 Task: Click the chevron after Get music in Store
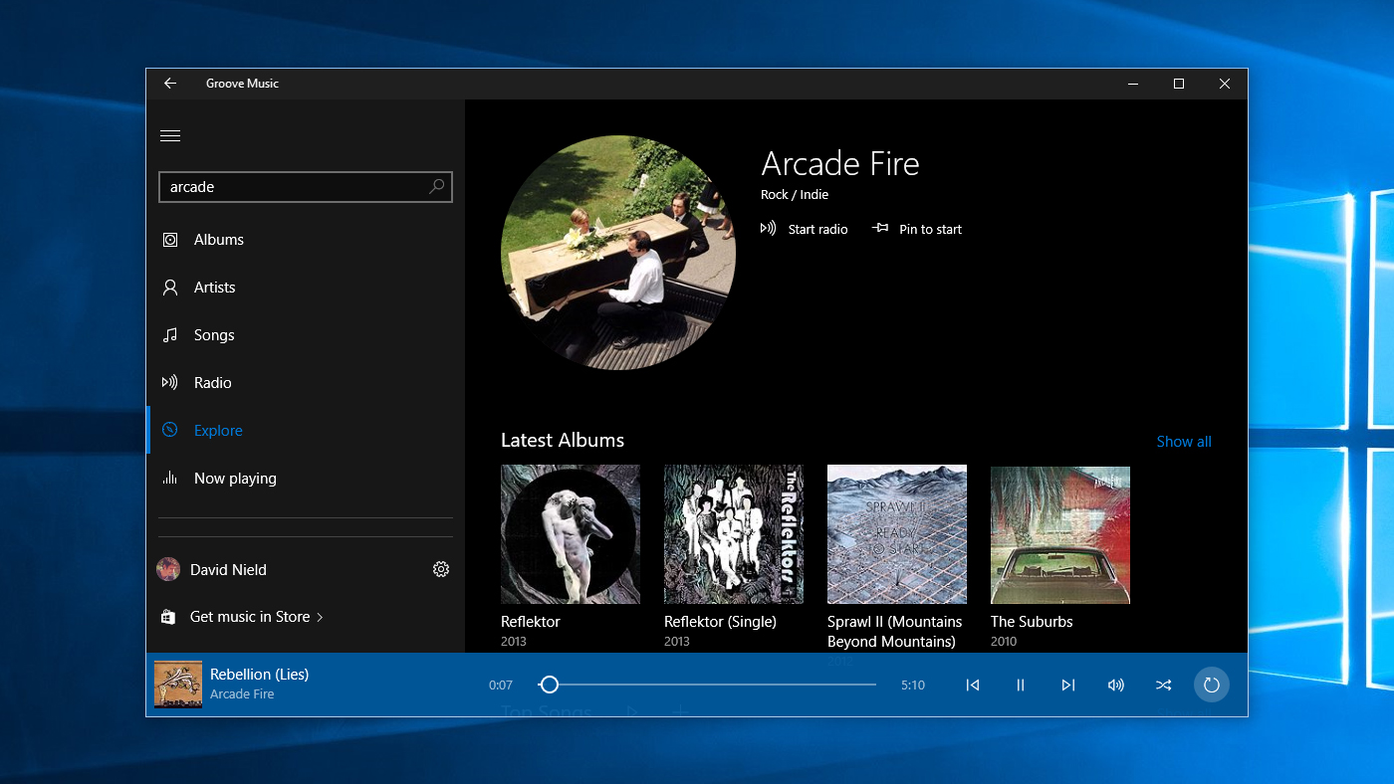point(320,618)
